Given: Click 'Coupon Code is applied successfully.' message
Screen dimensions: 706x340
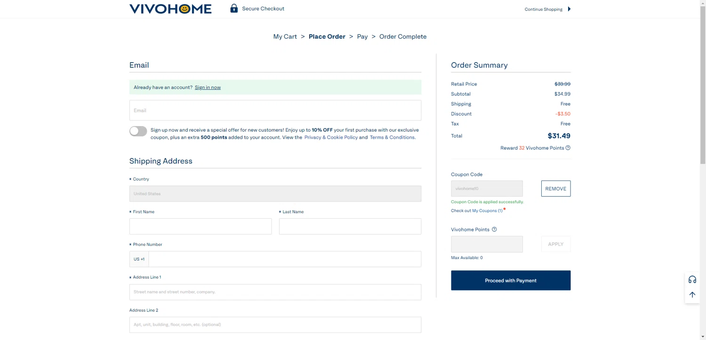Looking at the screenshot, I should click(x=487, y=202).
